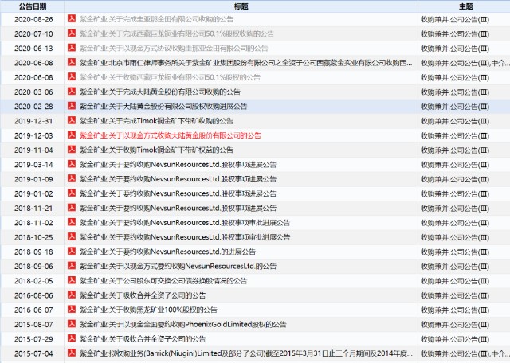Open PDF icon in the 2018-11-02 row
This screenshot has width=510, height=363.
72,222
